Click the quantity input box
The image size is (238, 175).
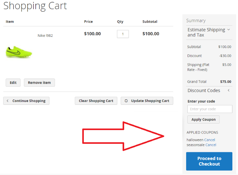[123, 34]
